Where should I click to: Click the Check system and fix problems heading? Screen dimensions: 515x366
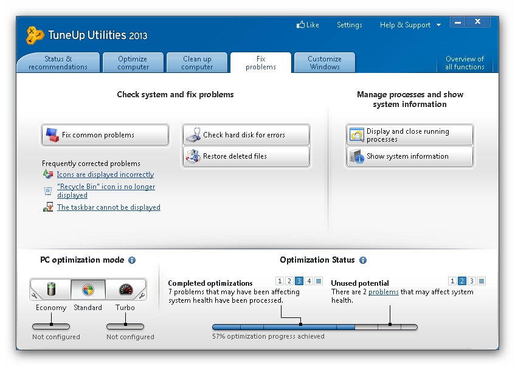175,95
